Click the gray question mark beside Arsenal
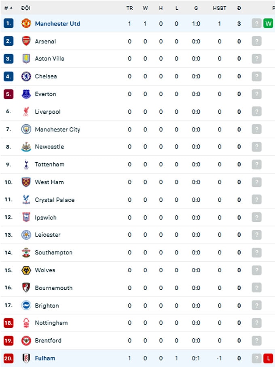 pos(256,41)
